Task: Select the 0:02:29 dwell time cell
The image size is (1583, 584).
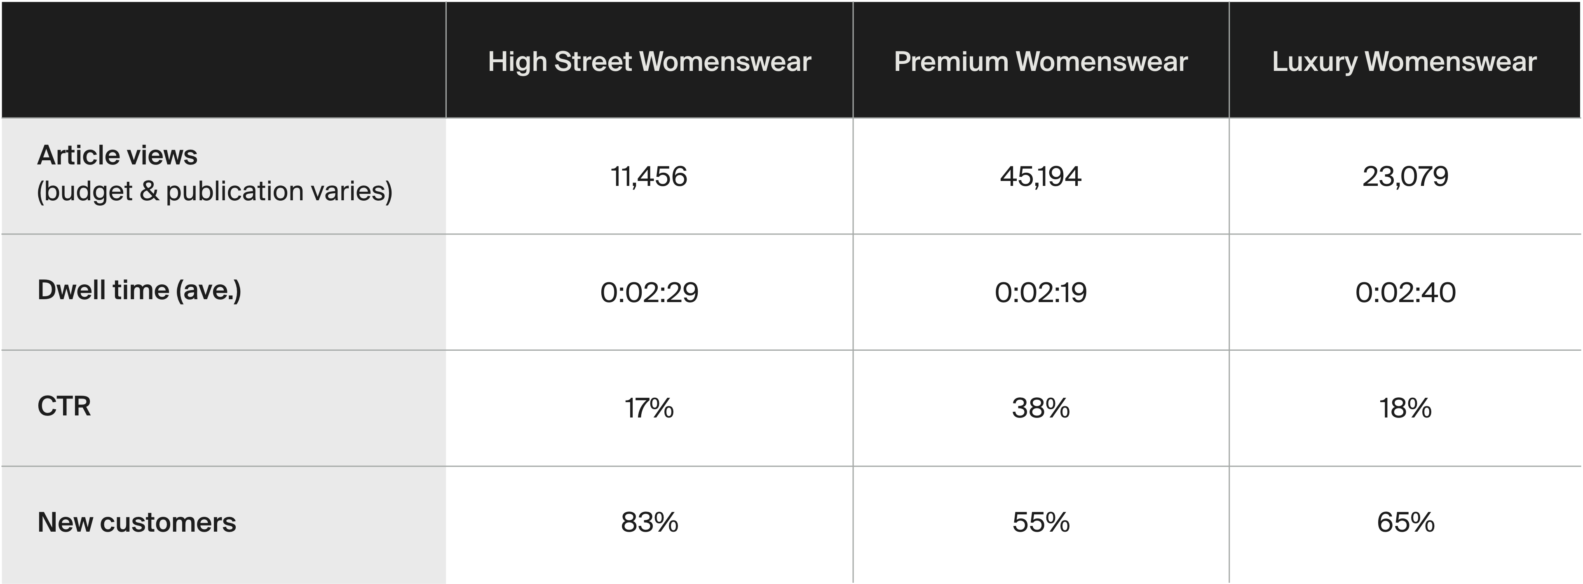Action: (649, 293)
